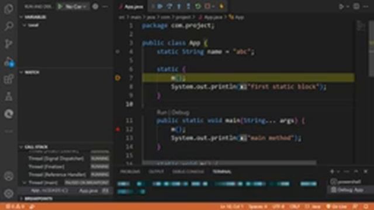Toggle the dim breakpoint marker at line 4

coord(117,51)
